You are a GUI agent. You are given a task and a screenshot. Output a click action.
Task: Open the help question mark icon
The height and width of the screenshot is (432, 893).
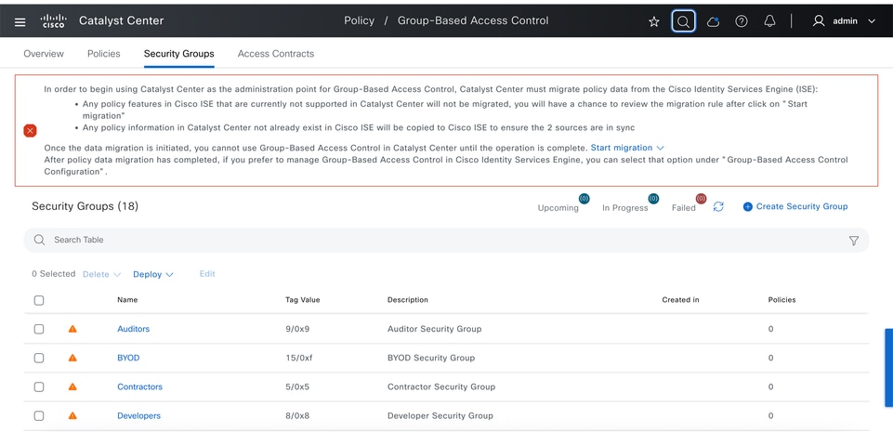(741, 21)
